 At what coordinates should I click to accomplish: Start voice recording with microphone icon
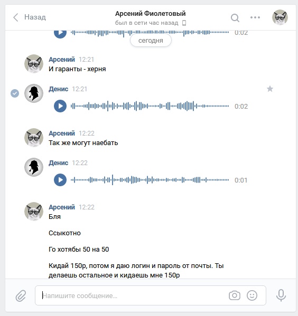281,295
